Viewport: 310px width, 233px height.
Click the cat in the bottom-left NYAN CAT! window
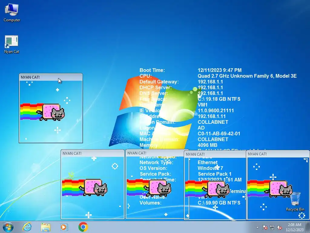pyautogui.click(x=94, y=187)
